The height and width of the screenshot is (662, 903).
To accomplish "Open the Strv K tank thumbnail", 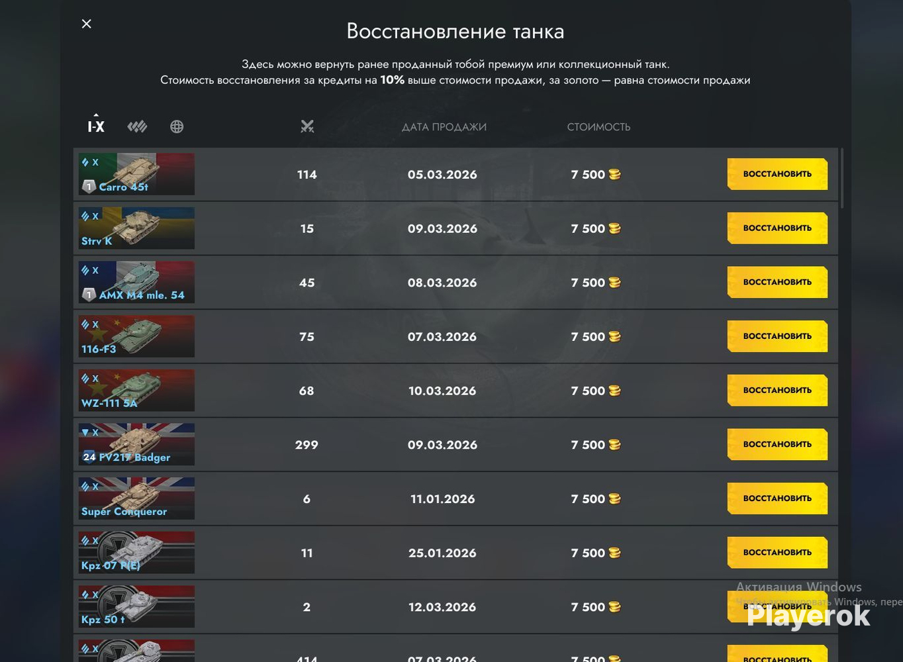I will (x=136, y=228).
